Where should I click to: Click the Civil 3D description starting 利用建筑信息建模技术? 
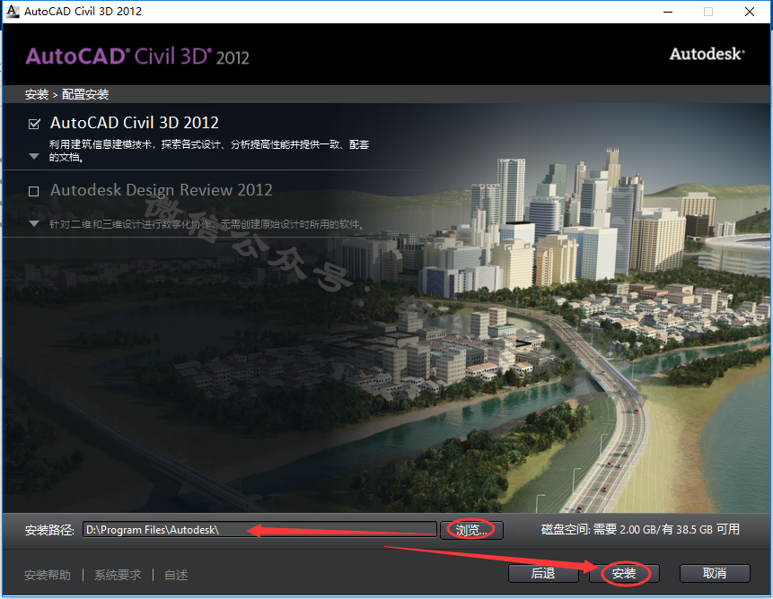click(209, 151)
